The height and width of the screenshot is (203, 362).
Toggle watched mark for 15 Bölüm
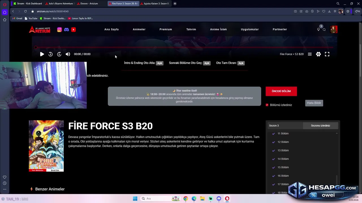(273, 167)
